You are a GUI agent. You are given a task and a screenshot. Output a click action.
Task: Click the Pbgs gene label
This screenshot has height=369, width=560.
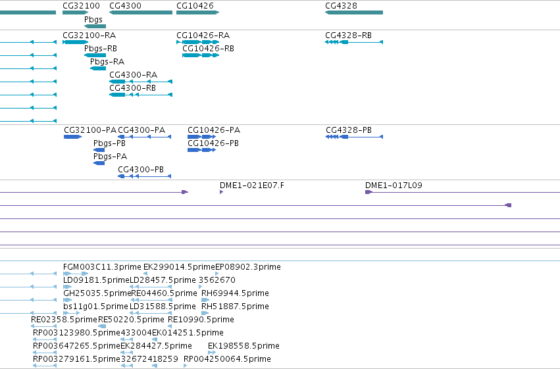point(93,19)
